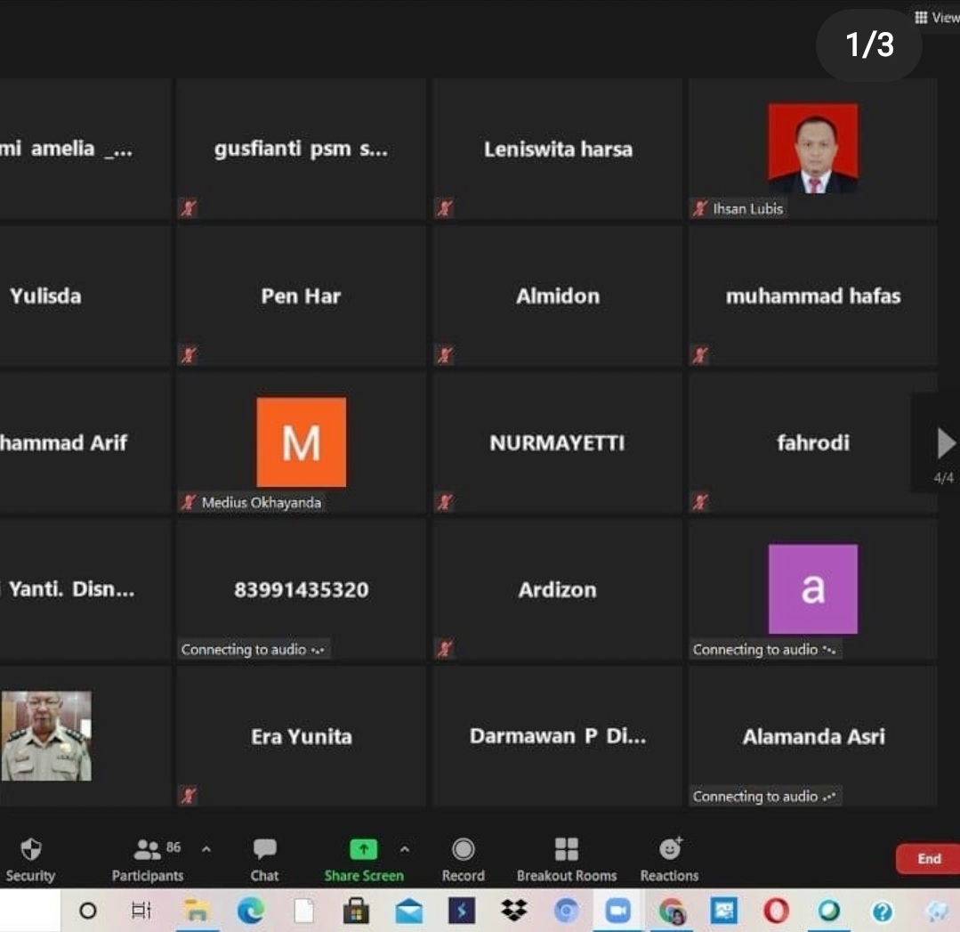Open the Participants panel

pos(148,859)
